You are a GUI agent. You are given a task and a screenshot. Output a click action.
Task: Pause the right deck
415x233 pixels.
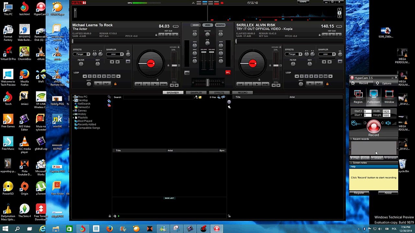point(248,84)
